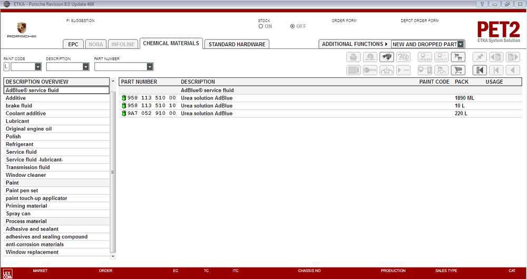Select Polish category

click(56, 137)
